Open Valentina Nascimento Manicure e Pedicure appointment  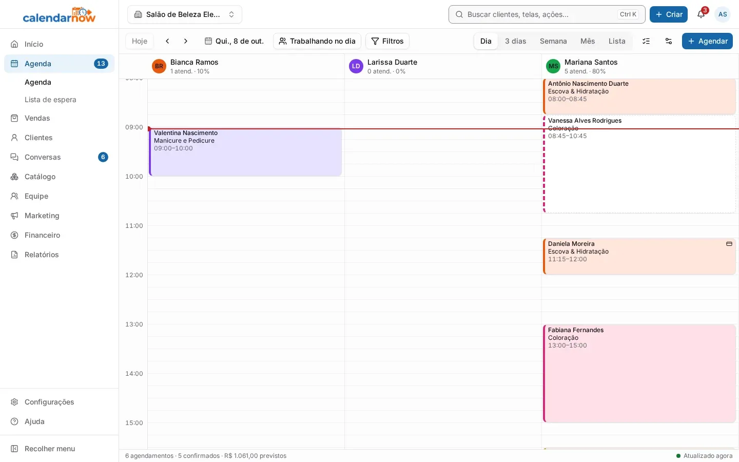tap(245, 152)
